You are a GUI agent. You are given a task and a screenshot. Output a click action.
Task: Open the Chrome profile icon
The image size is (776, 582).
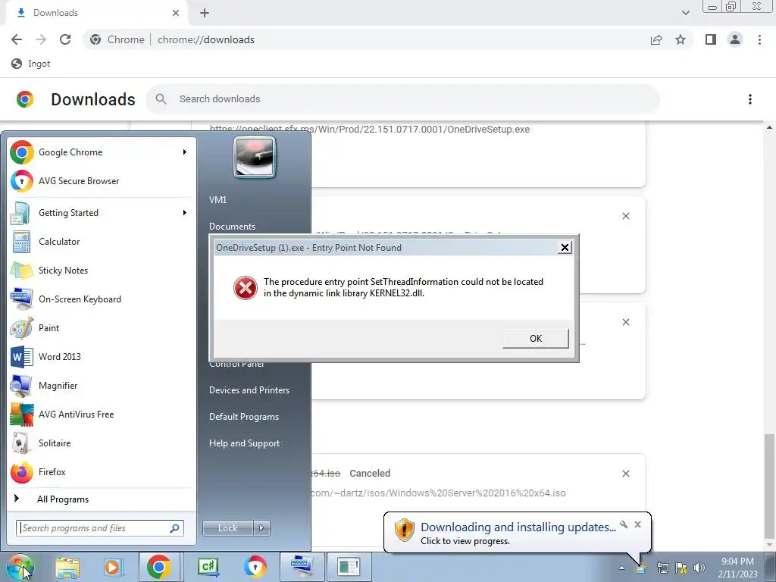pos(735,39)
